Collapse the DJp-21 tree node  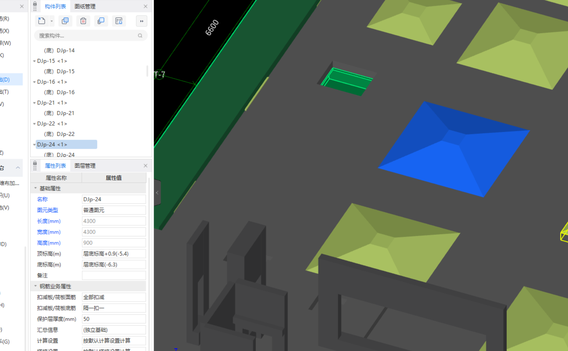point(34,103)
